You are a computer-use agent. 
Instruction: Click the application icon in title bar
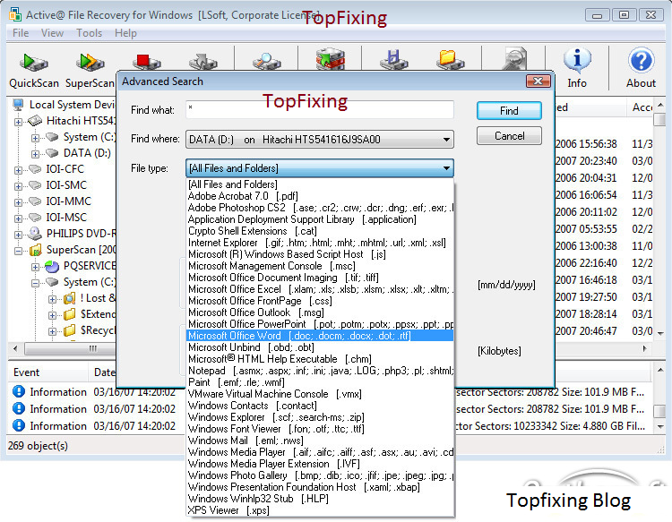click(15, 14)
